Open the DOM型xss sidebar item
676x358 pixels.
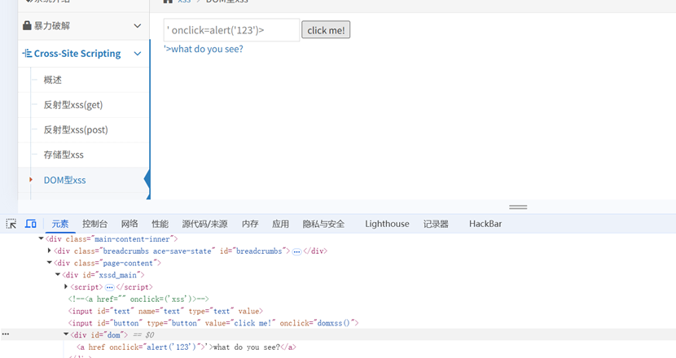tap(64, 180)
